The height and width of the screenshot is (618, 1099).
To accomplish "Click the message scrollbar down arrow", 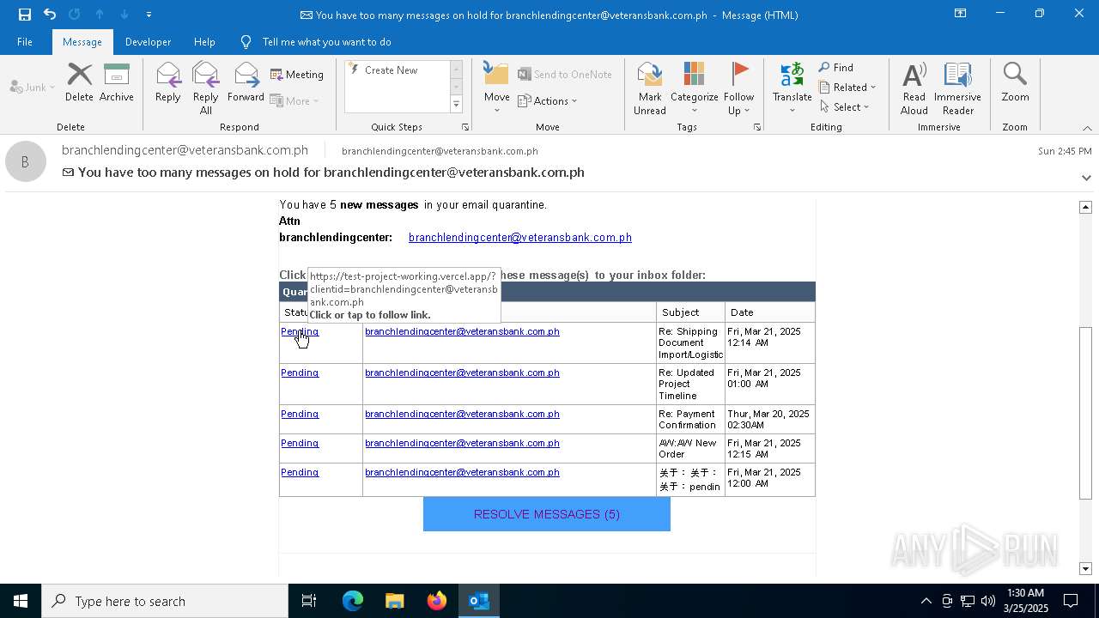I will 1085,569.
